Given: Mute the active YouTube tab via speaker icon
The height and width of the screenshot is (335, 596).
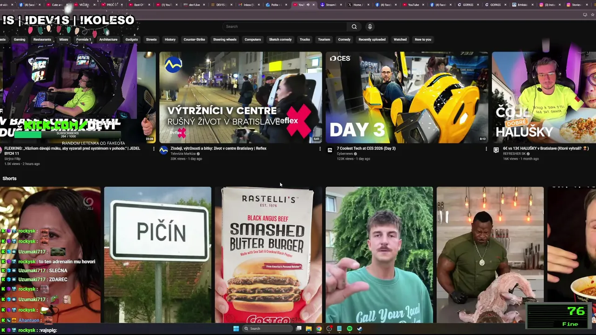Looking at the screenshot, I should pyautogui.click(x=308, y=5).
